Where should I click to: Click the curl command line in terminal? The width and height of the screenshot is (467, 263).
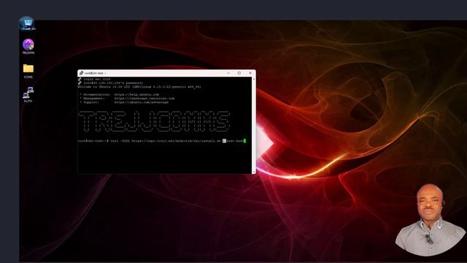pyautogui.click(x=162, y=141)
